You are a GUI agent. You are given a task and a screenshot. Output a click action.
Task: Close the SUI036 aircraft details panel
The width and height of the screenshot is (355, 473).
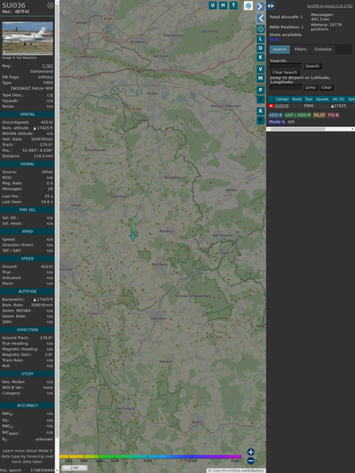pyautogui.click(x=50, y=5)
